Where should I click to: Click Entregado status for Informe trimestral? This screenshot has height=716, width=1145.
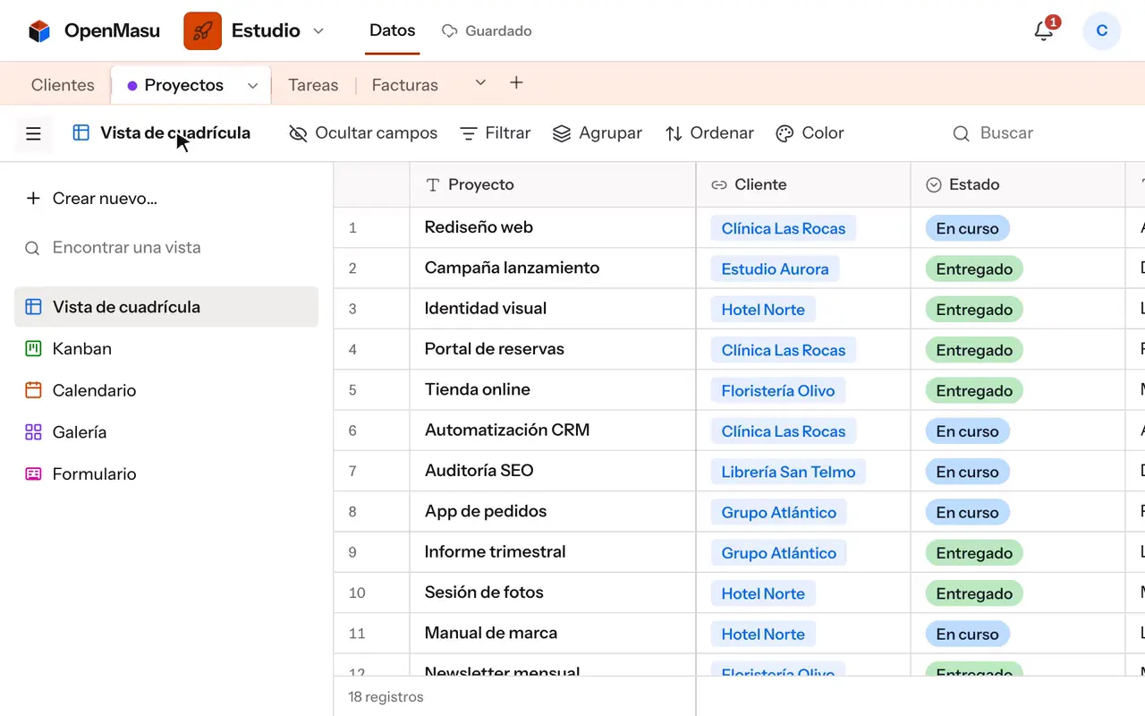974,553
